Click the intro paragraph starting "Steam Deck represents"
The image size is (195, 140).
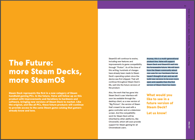coord(46,102)
